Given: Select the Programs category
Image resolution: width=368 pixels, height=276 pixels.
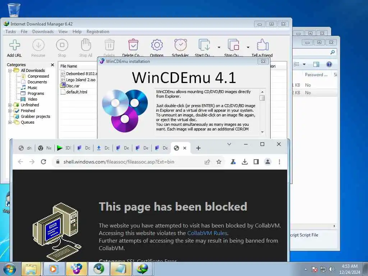Looking at the screenshot, I should click(x=36, y=93).
